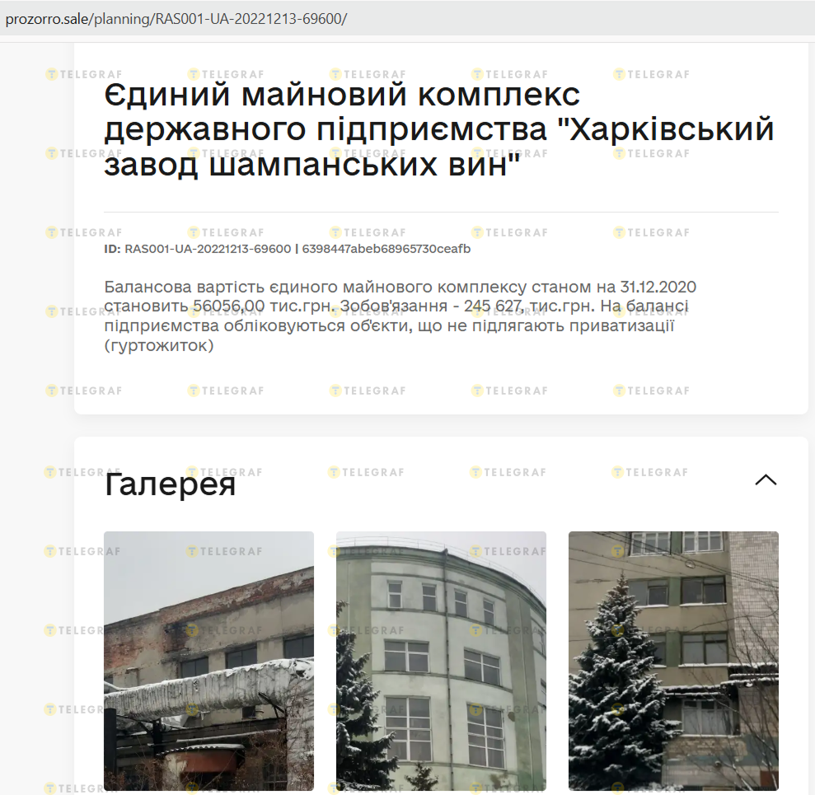
Task: Open the first gallery photo of brick building
Action: (208, 661)
